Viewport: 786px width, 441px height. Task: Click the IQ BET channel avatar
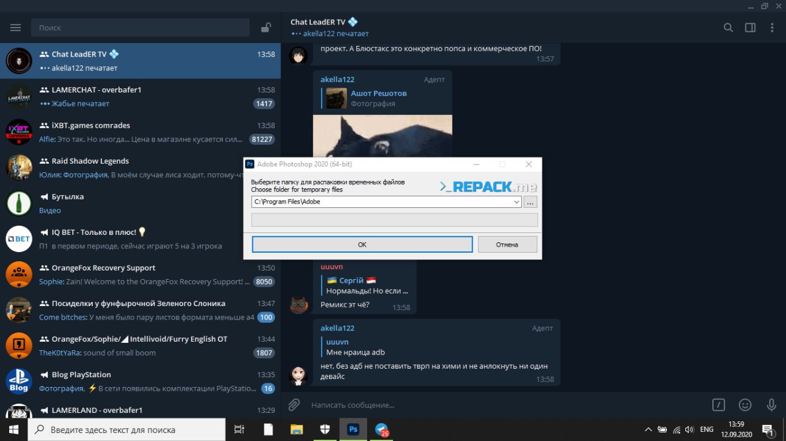(x=19, y=239)
